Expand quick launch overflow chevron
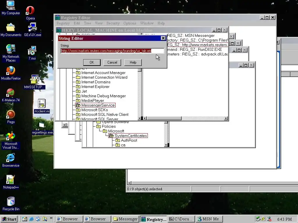 tap(51, 218)
